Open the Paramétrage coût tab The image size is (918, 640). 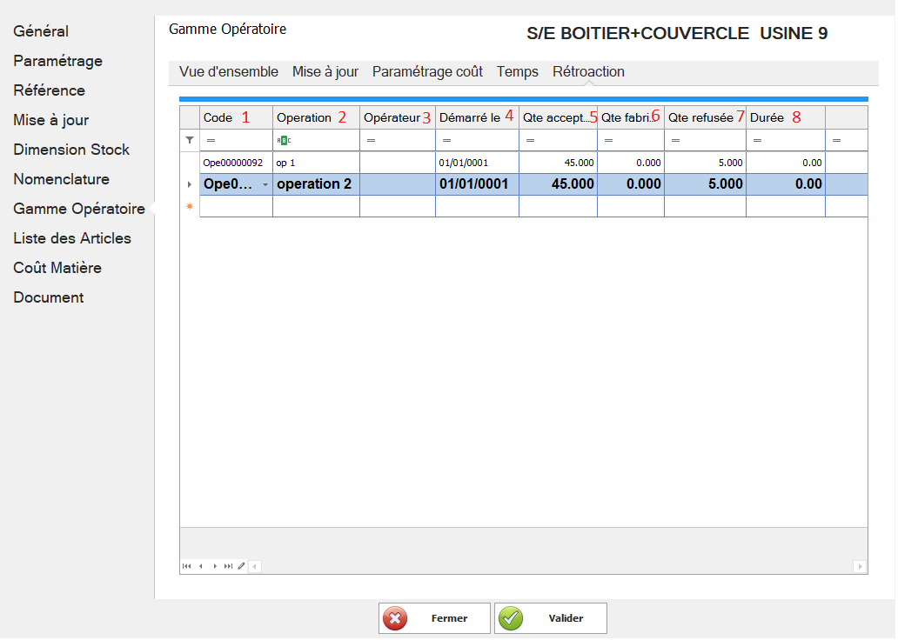pyautogui.click(x=427, y=72)
